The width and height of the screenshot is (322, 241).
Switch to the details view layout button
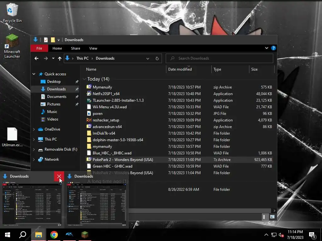[x=264, y=217]
